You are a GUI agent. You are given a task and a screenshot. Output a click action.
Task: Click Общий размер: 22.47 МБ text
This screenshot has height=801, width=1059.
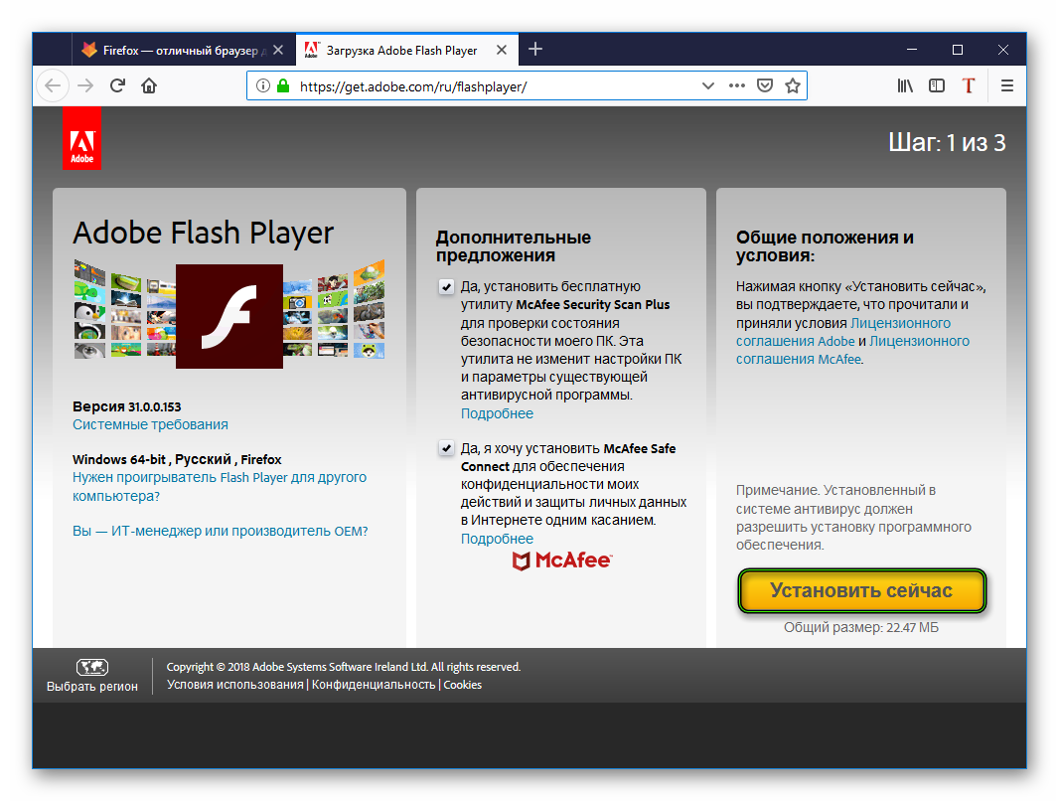pyautogui.click(x=861, y=628)
